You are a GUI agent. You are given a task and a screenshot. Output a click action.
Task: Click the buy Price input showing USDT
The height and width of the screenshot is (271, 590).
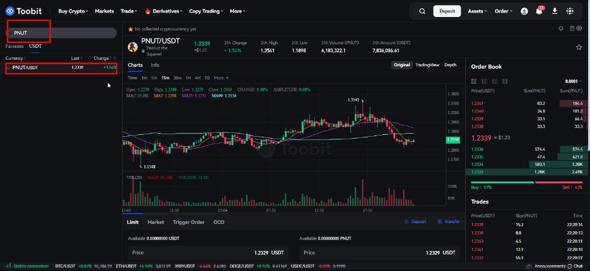[208, 253]
